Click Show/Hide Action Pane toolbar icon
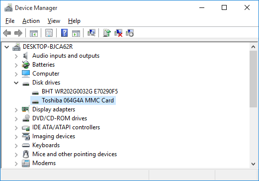 (76, 33)
